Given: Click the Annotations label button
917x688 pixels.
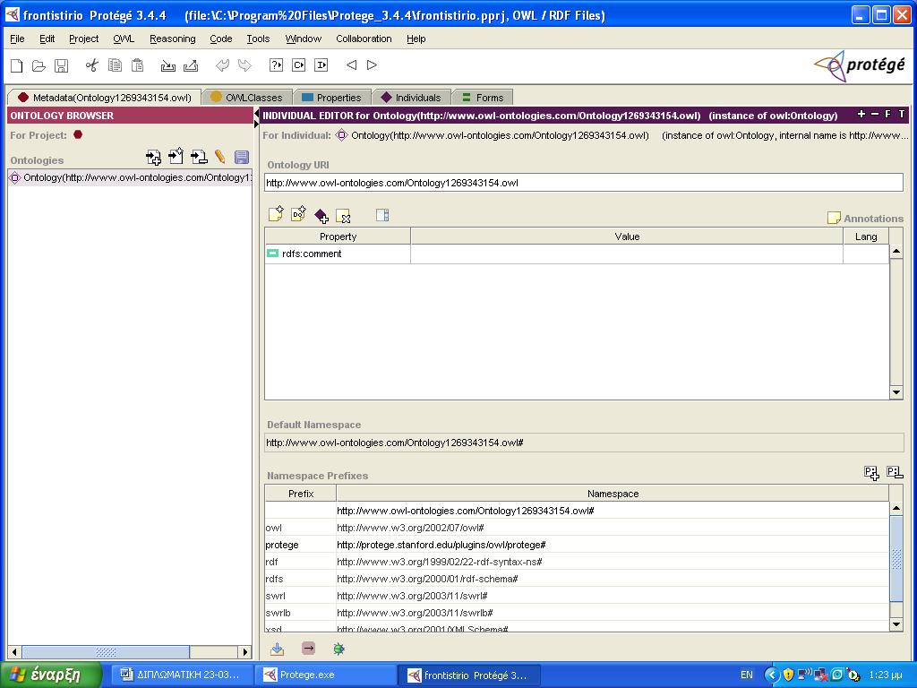Looking at the screenshot, I should tap(866, 219).
